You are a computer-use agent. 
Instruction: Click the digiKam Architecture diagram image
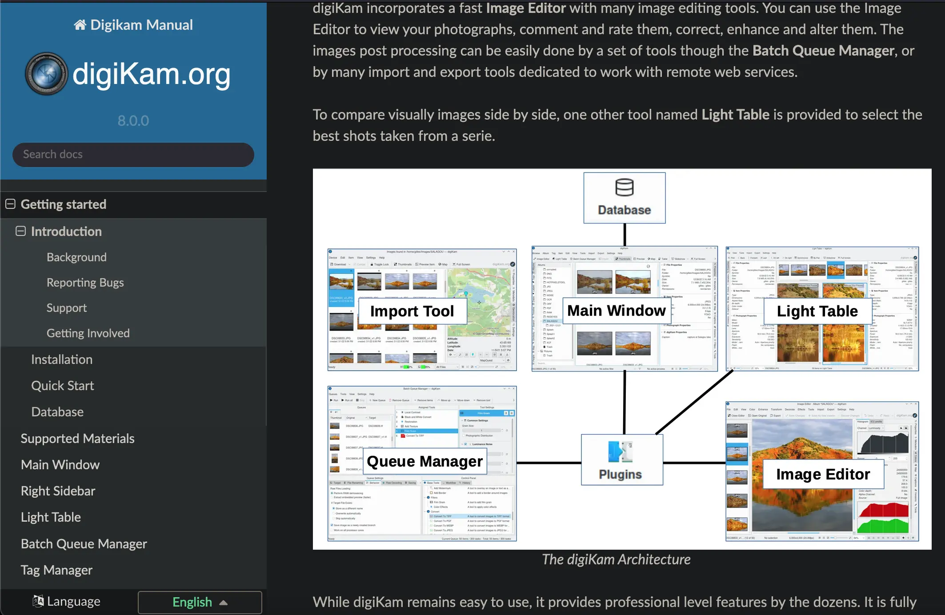(x=622, y=360)
